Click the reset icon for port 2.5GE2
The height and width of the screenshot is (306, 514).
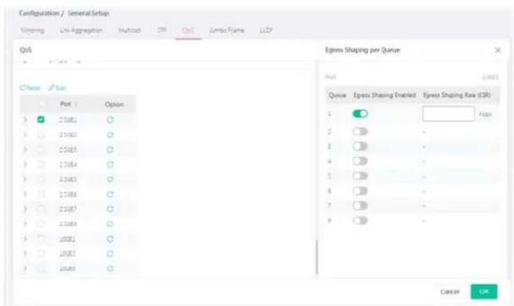pyautogui.click(x=110, y=135)
